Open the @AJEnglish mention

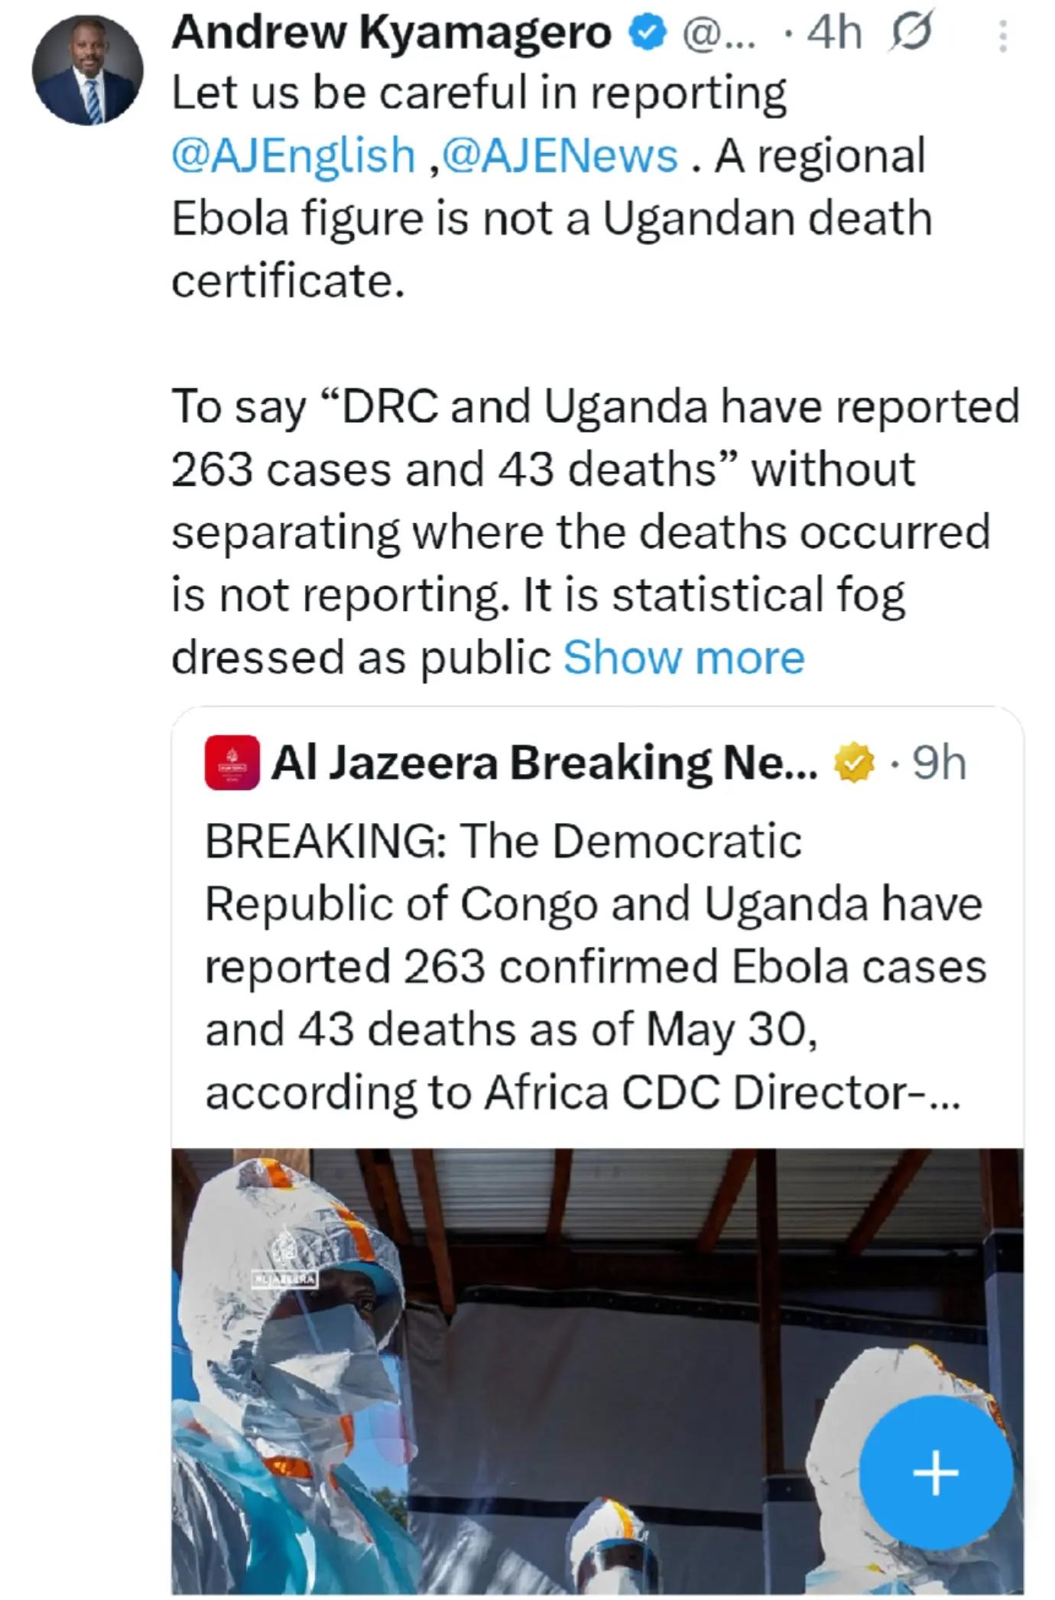pos(294,155)
